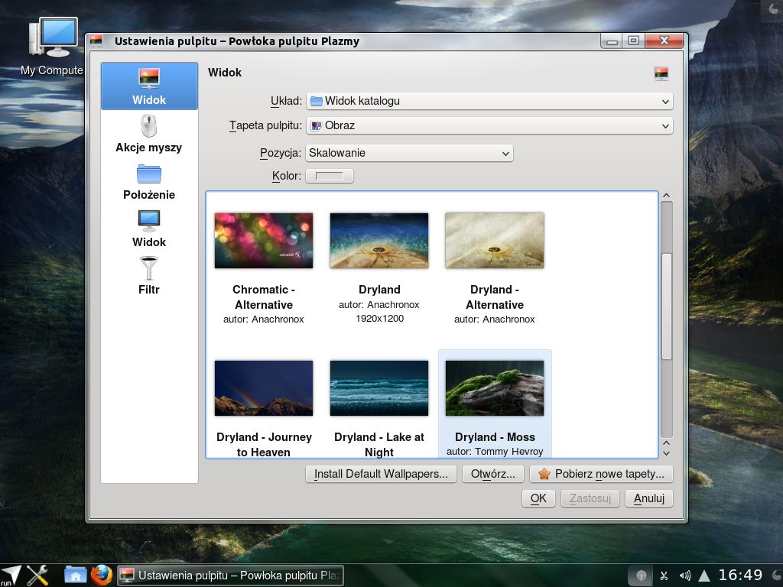Open the Pozycja Skalowanie combo box
The width and height of the screenshot is (783, 587).
tap(409, 153)
